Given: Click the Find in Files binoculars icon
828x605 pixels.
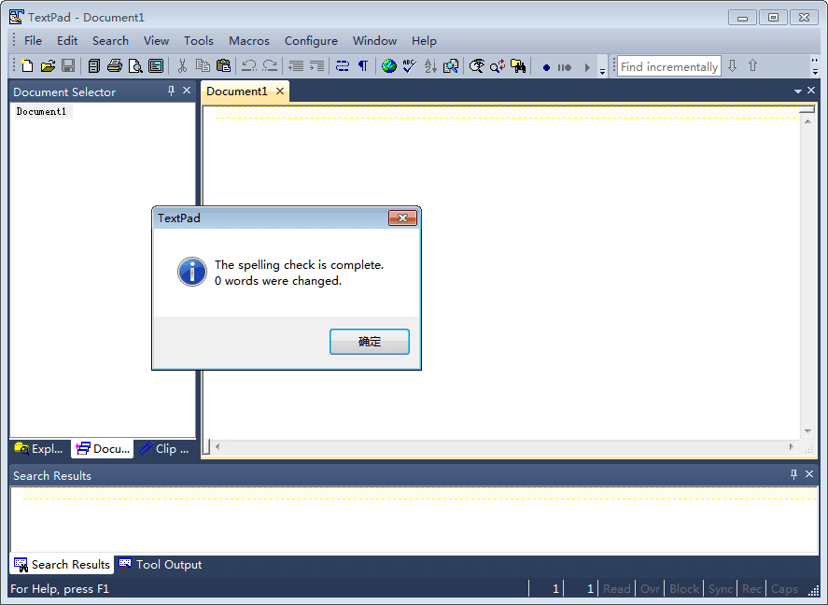Looking at the screenshot, I should (x=518, y=66).
